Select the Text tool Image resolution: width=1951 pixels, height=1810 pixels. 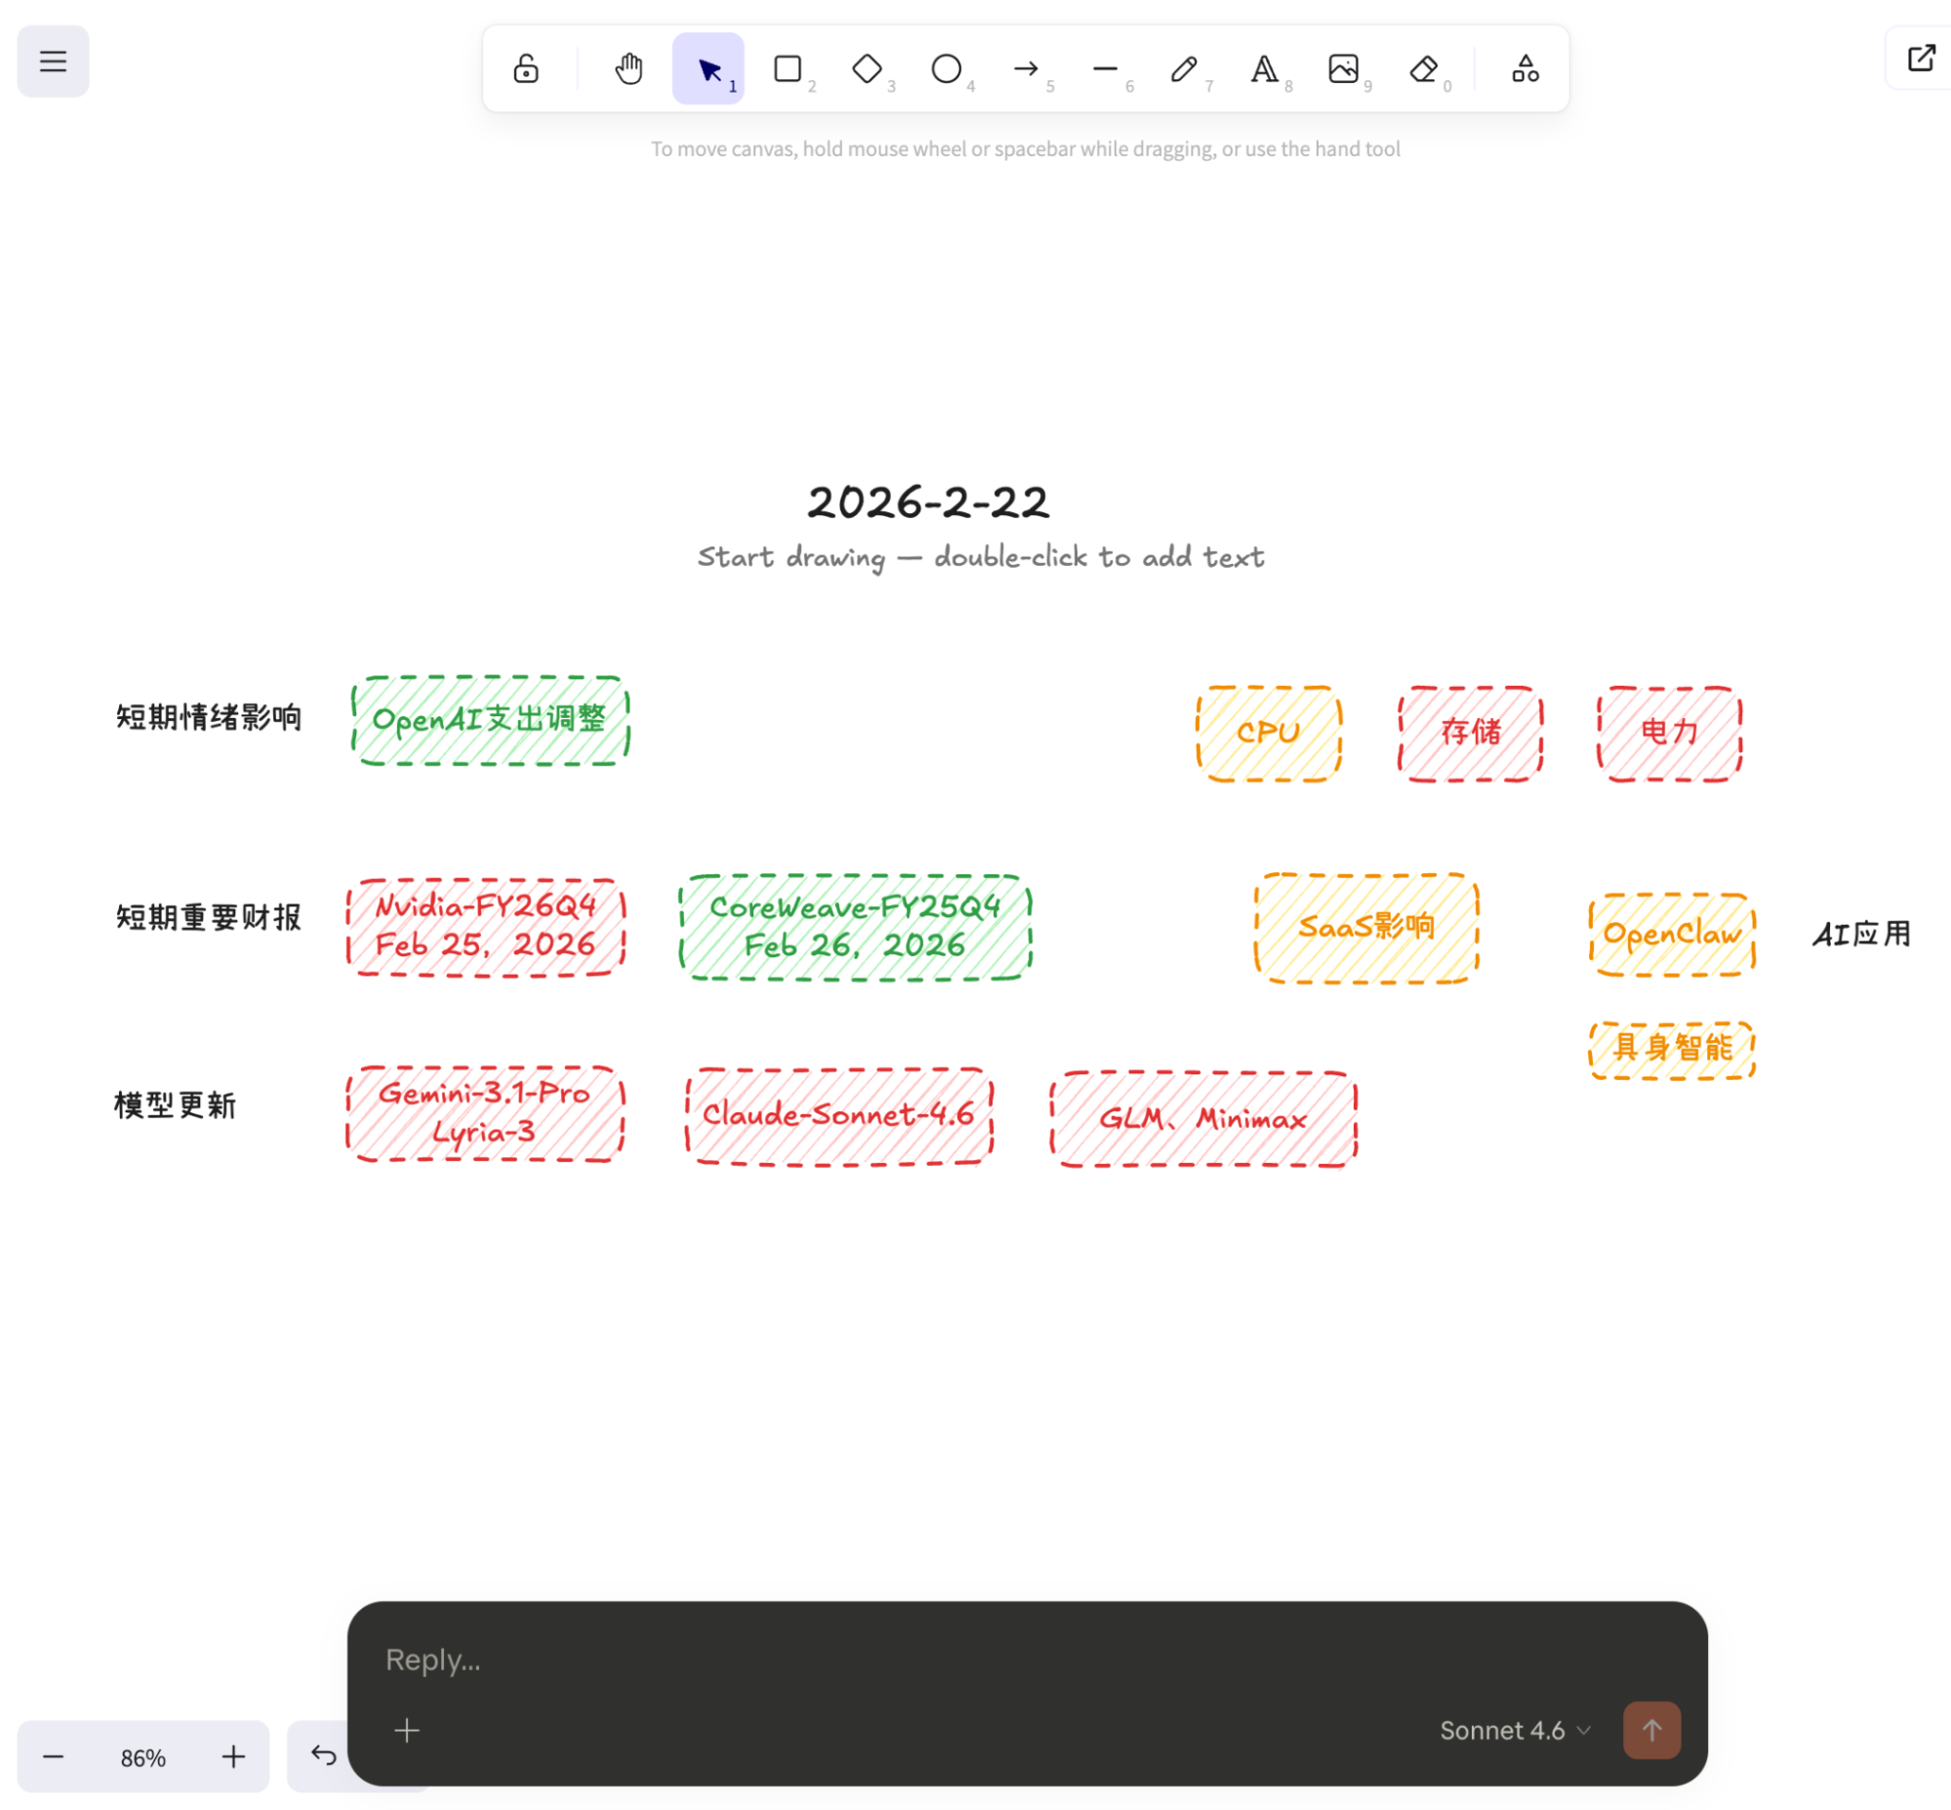pos(1263,68)
